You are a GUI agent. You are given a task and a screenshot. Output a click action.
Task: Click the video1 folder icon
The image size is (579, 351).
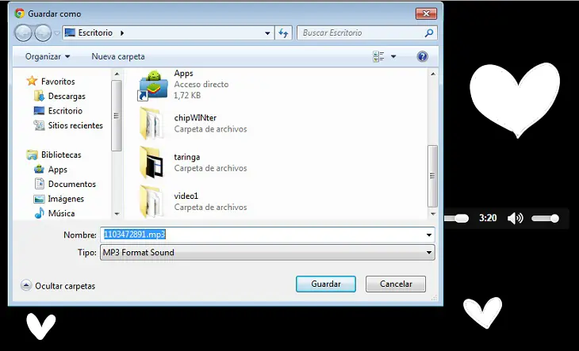(151, 201)
